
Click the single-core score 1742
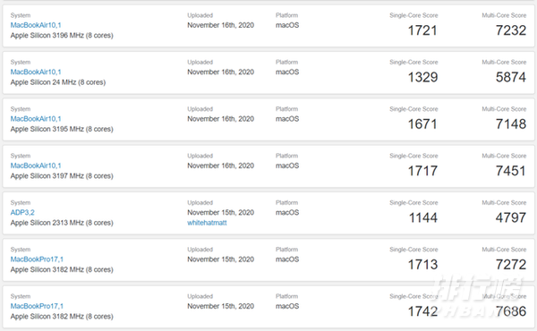coord(422,312)
